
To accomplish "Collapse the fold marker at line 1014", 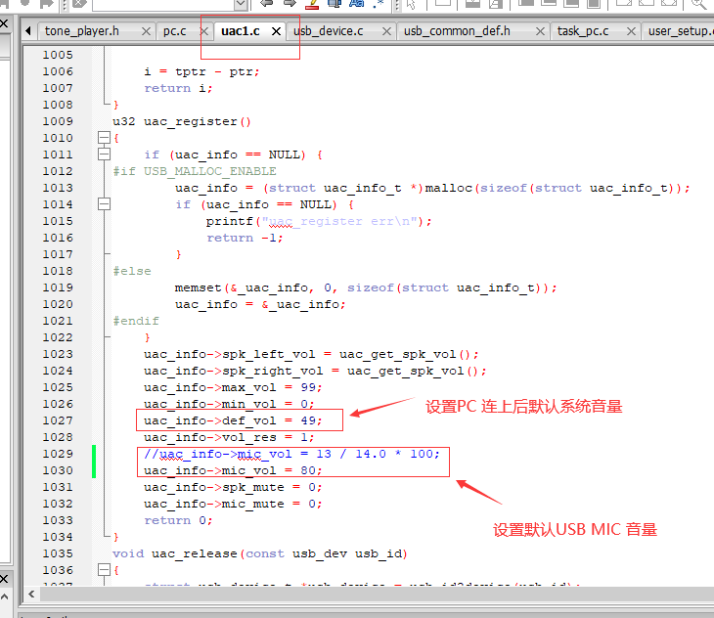I will pos(104,203).
